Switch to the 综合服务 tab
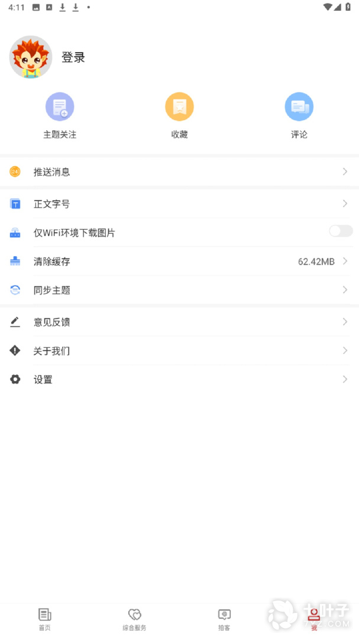This screenshot has height=639, width=359. coord(134,618)
